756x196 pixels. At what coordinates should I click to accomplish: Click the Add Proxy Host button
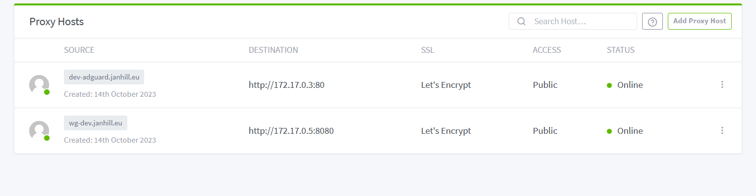[700, 21]
